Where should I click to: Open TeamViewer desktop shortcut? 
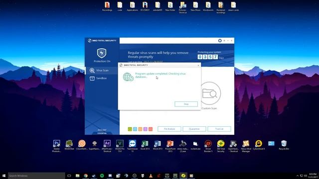(133, 146)
